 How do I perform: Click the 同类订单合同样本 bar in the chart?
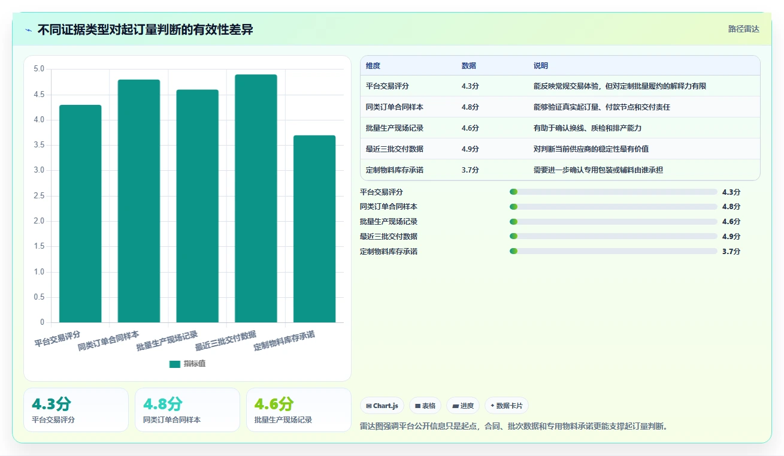139,201
